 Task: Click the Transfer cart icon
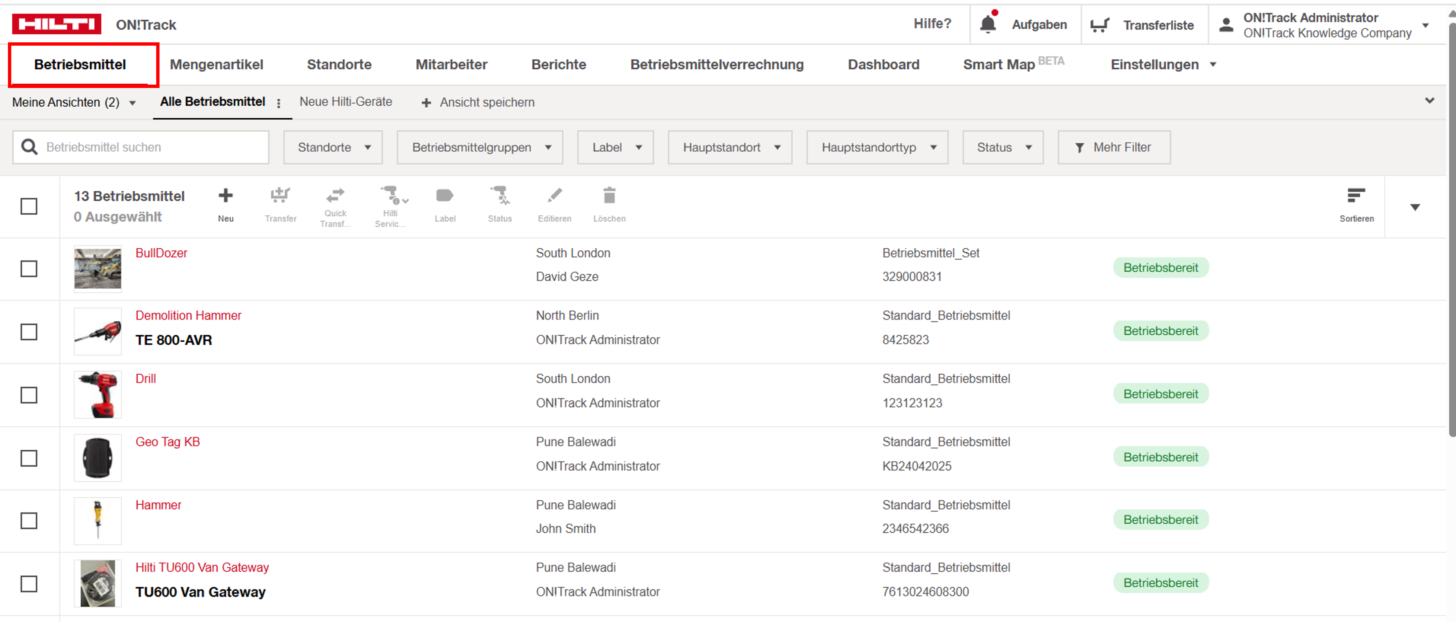tap(280, 195)
